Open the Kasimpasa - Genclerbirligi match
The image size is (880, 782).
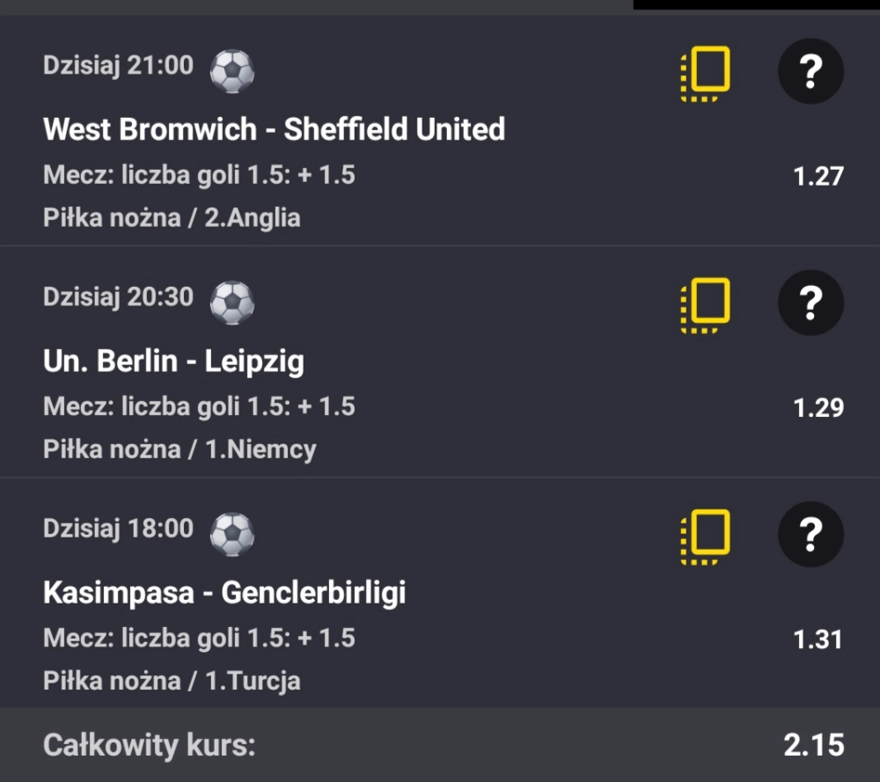(x=224, y=593)
